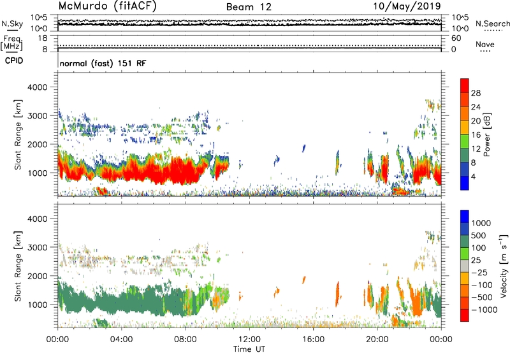Screen dimensions: 510x353
Task: Click the light green 12-16 dB segment of the power colorbar
Action: point(465,141)
